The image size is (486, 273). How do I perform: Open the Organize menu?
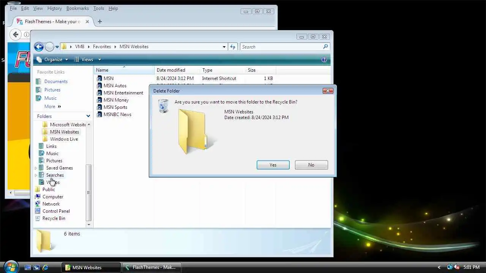click(x=52, y=60)
